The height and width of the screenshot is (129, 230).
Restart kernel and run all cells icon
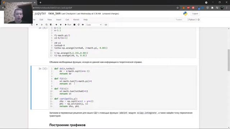click(83, 25)
